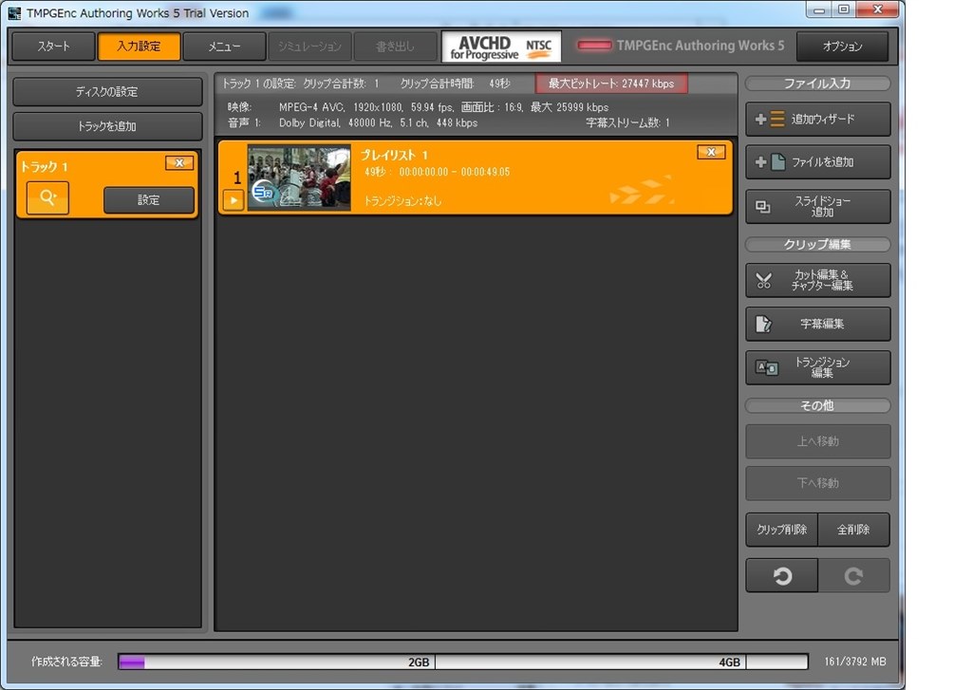Open 字幕編集 subtitle editor

[817, 324]
